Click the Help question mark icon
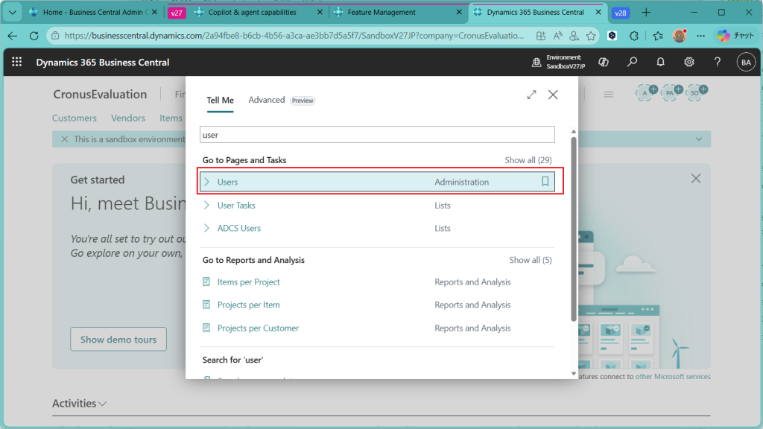The height and width of the screenshot is (429, 763). [717, 63]
